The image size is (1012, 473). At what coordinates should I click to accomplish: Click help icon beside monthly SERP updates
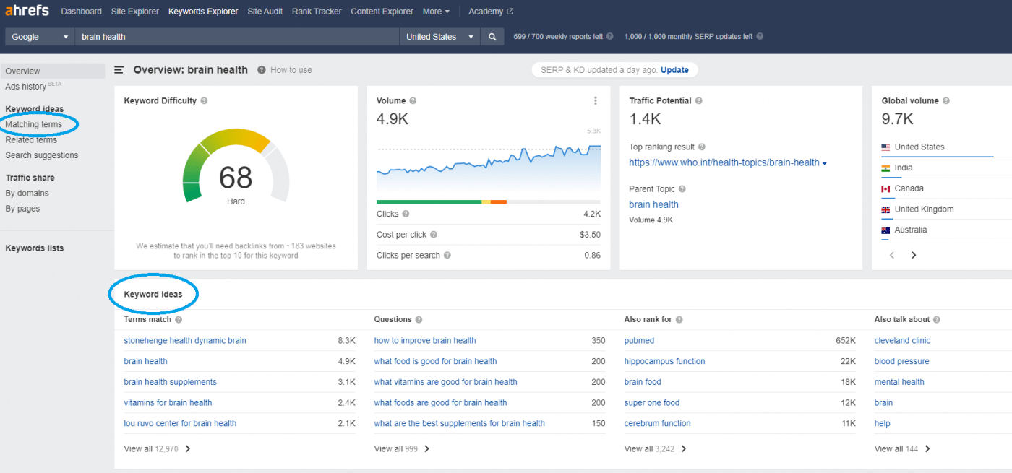[760, 37]
